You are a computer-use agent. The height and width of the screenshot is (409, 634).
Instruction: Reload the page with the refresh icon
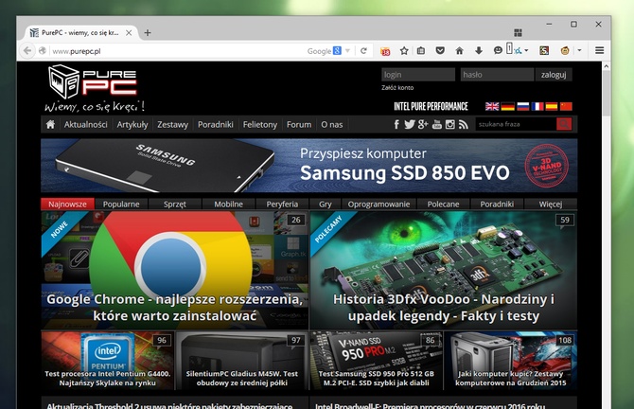(364, 51)
